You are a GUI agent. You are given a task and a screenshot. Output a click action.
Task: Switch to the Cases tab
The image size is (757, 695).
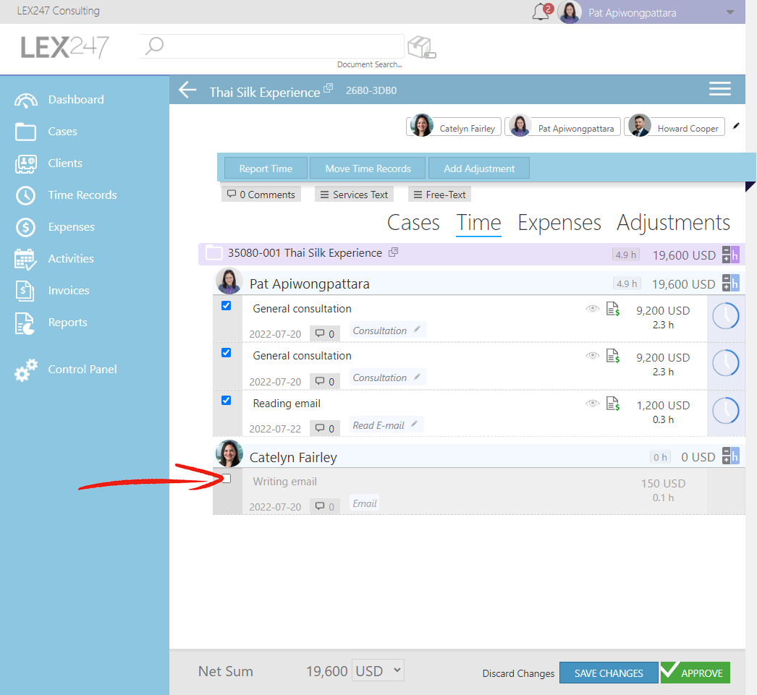pyautogui.click(x=413, y=222)
